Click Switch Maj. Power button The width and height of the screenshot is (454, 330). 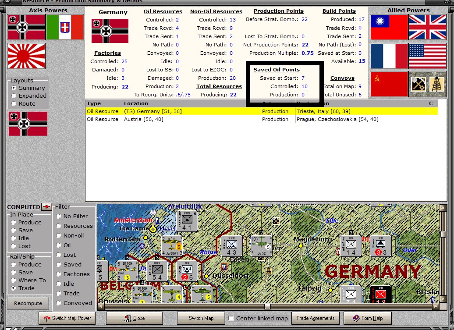coord(67,318)
